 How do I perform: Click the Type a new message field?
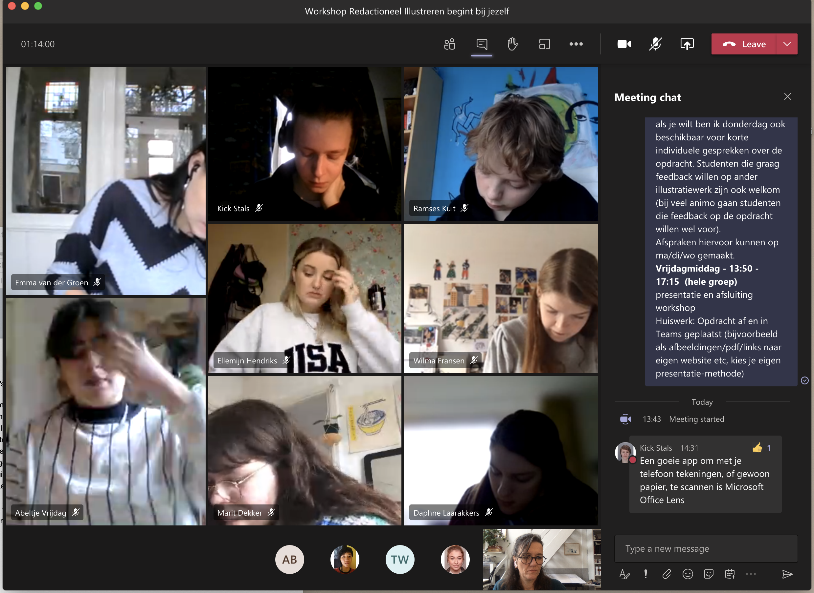(x=706, y=548)
